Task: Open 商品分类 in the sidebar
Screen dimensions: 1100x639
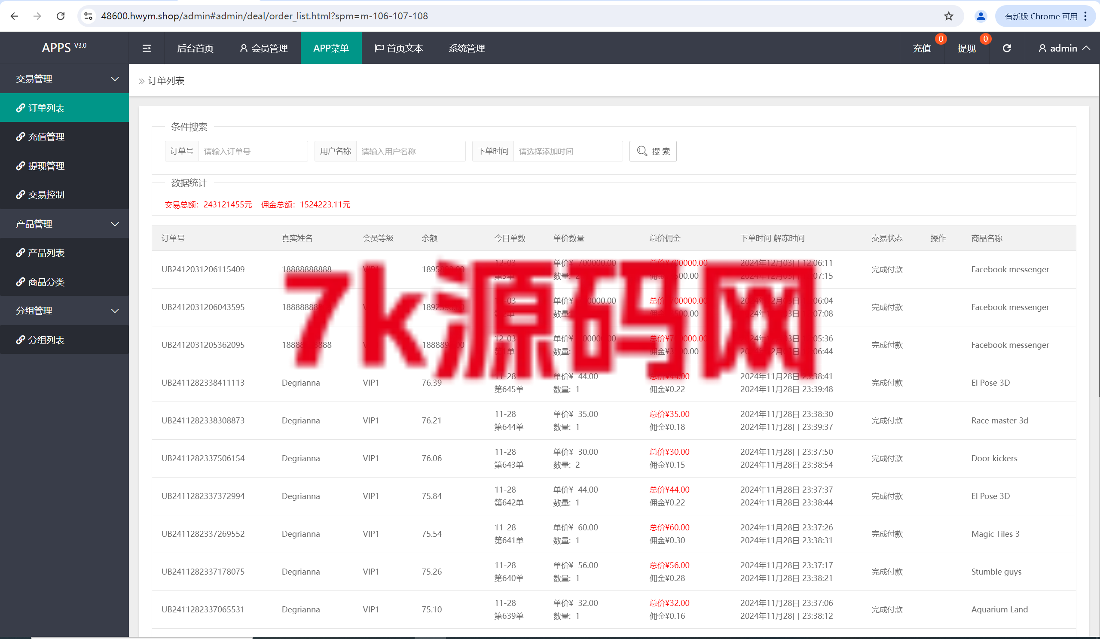Action: tap(64, 282)
